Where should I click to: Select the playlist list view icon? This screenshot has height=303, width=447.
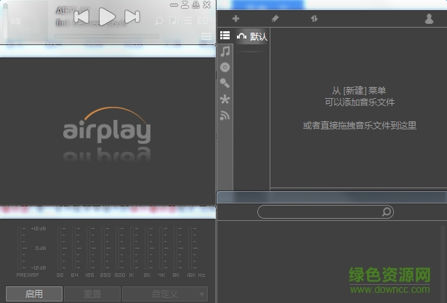[225, 36]
